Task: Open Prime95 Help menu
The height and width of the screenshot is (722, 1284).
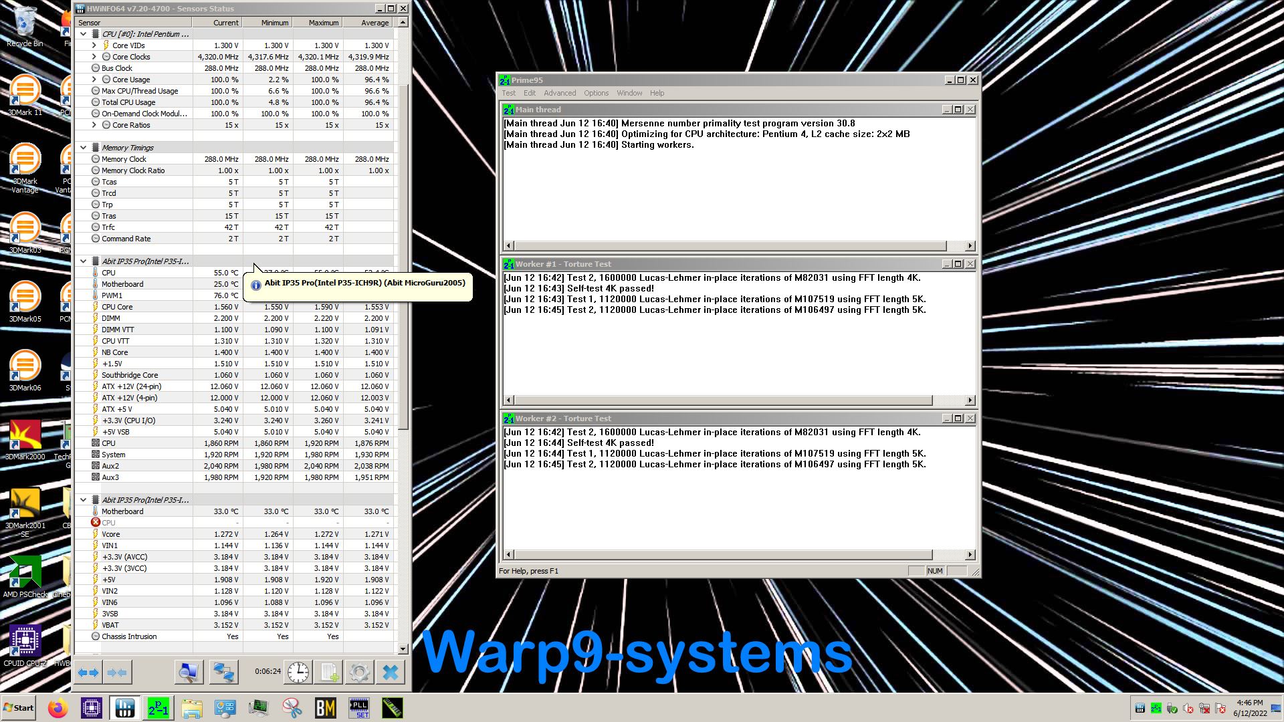Action: tap(657, 93)
